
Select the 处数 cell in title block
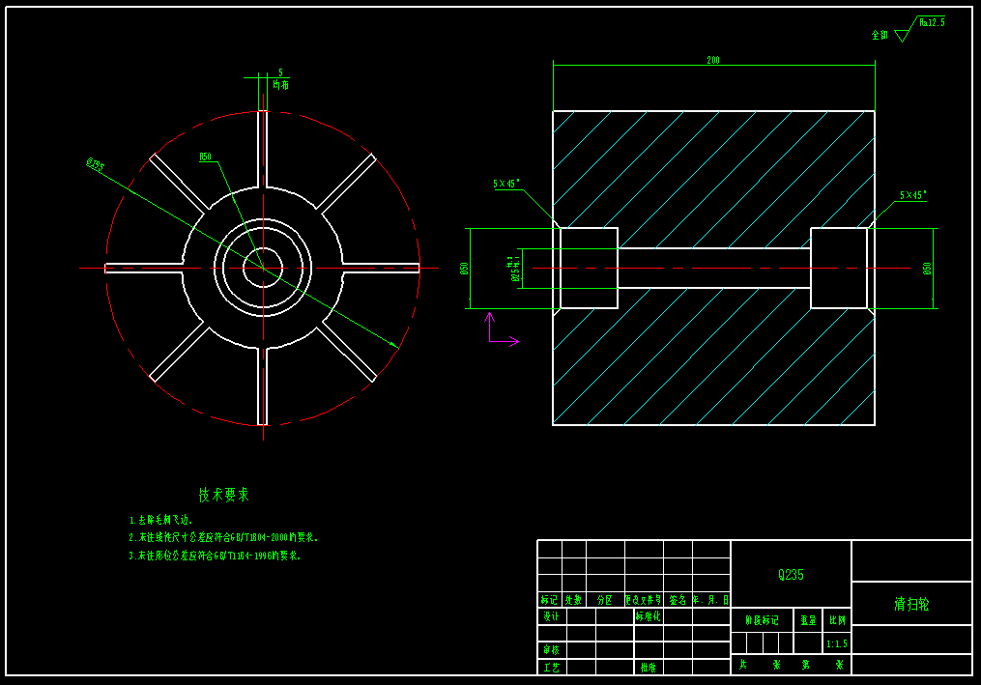click(x=573, y=600)
